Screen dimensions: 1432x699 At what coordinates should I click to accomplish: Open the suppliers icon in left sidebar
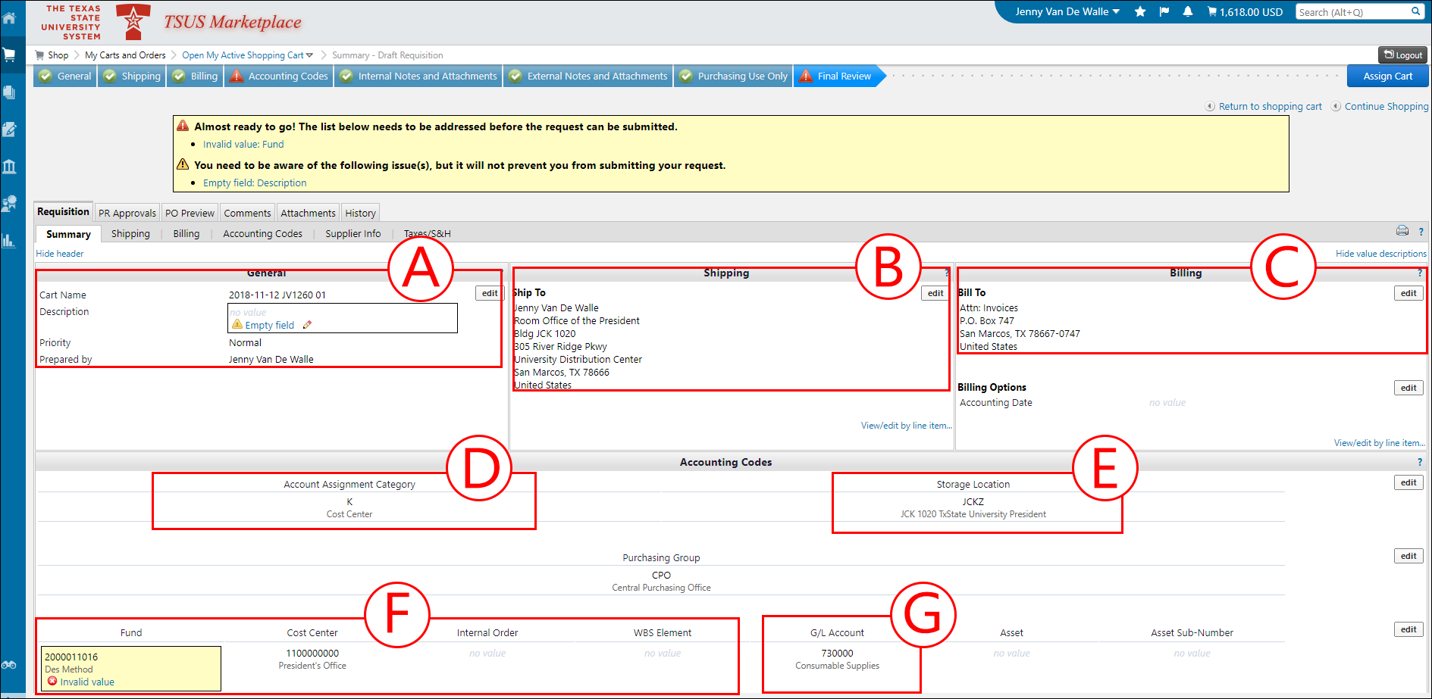pos(9,204)
